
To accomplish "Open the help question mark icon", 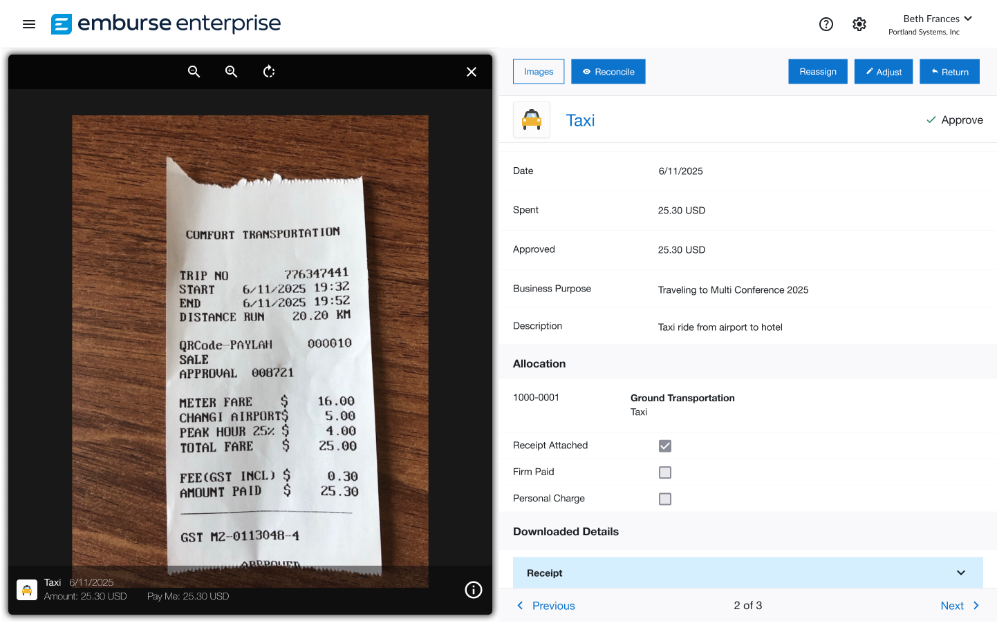I will click(x=826, y=24).
